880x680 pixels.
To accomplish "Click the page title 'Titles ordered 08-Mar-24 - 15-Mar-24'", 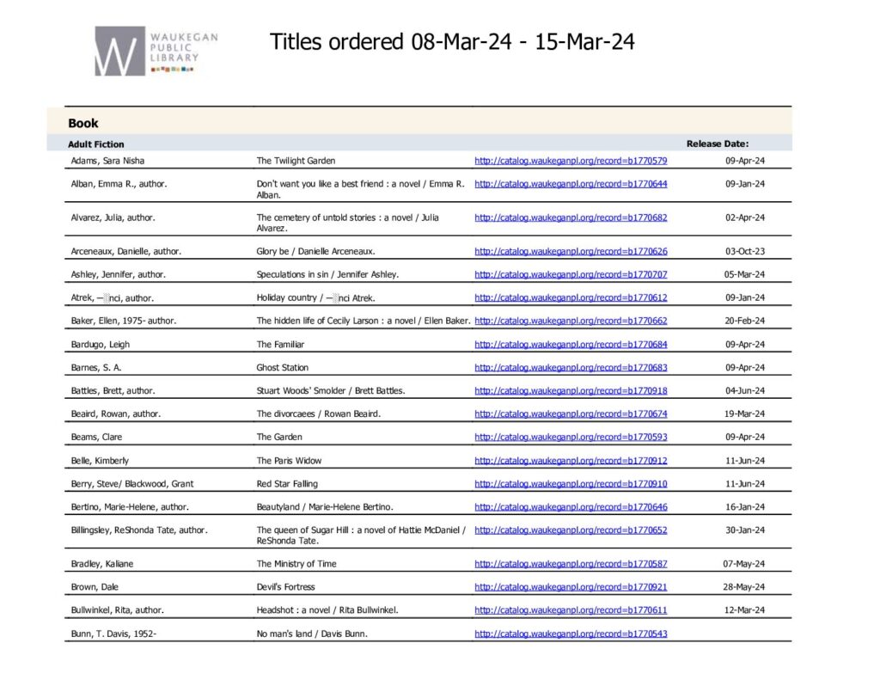I will [452, 42].
